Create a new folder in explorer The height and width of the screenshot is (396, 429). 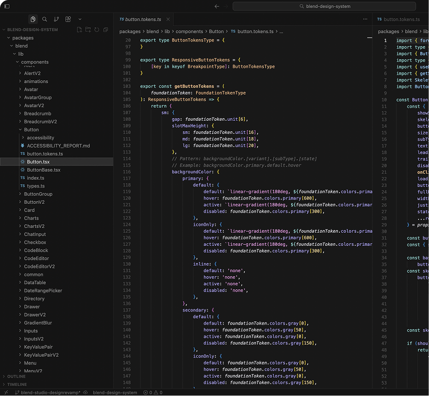pos(88,29)
